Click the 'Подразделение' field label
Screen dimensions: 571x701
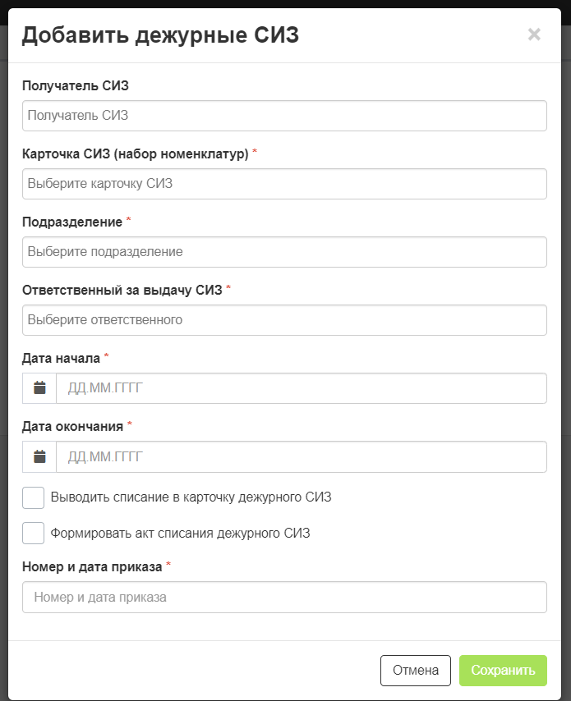click(x=72, y=222)
